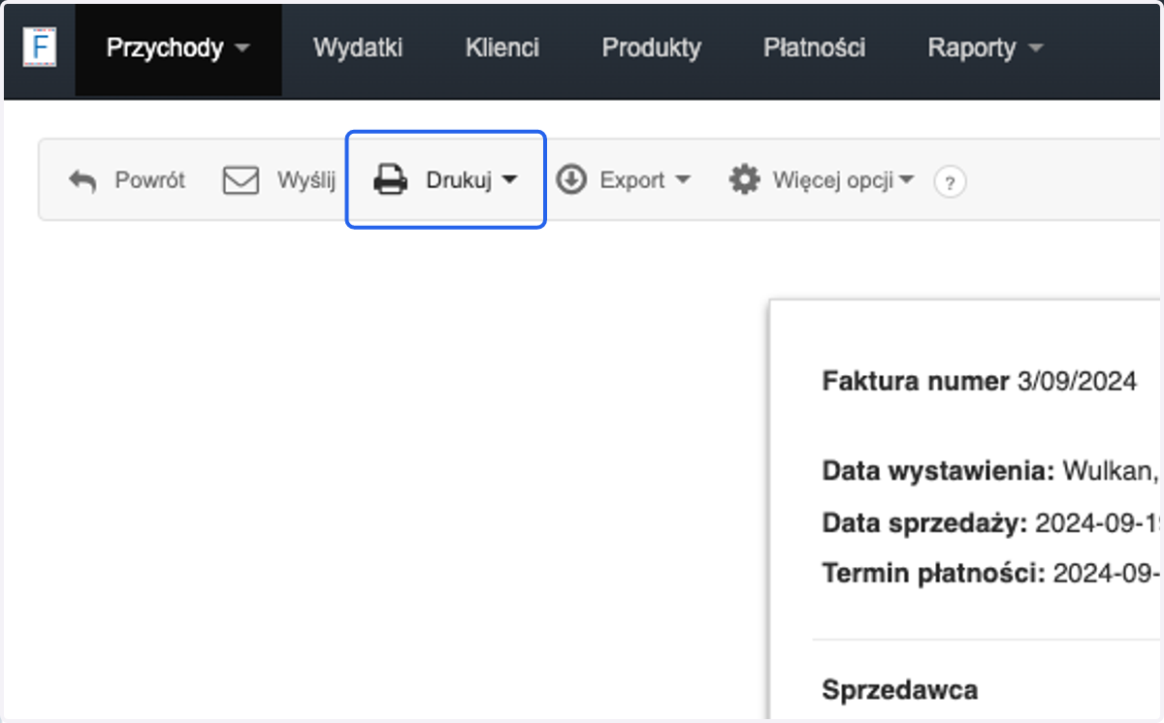This screenshot has width=1164, height=723.
Task: Click the Powrót back arrow icon
Action: [83, 181]
